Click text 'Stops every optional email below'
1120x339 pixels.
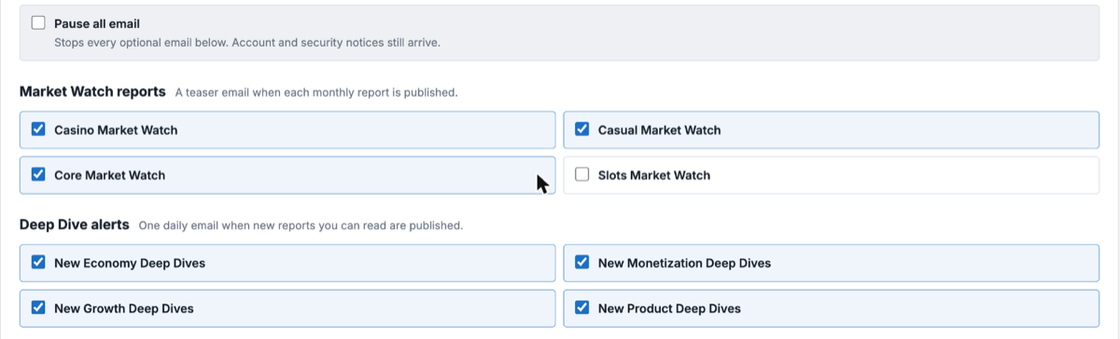tap(141, 43)
